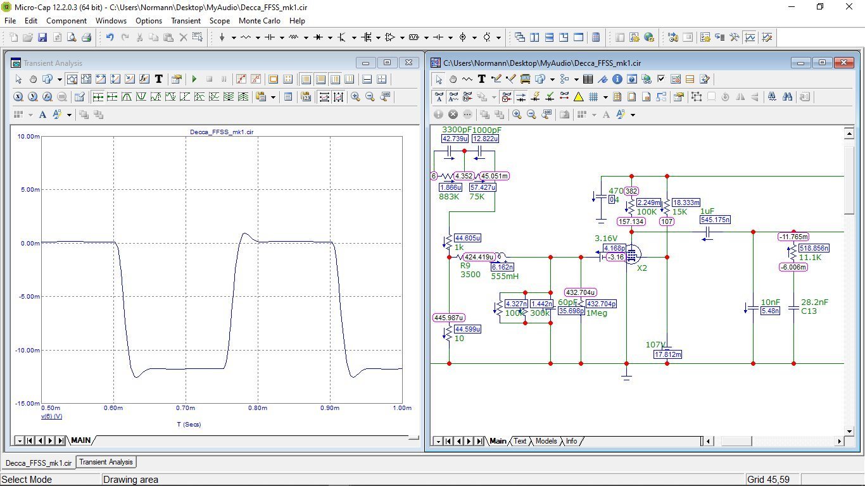865x486 pixels.
Task: Open the resistor component dropdown arrow
Action: [258, 37]
